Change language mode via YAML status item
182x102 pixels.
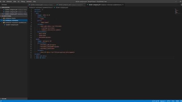click(177, 101)
